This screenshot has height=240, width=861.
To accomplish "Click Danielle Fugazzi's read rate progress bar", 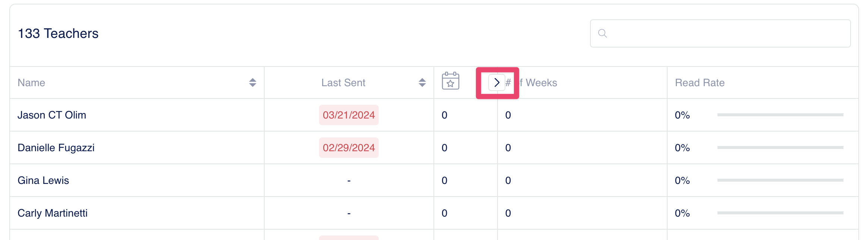I will [x=780, y=148].
